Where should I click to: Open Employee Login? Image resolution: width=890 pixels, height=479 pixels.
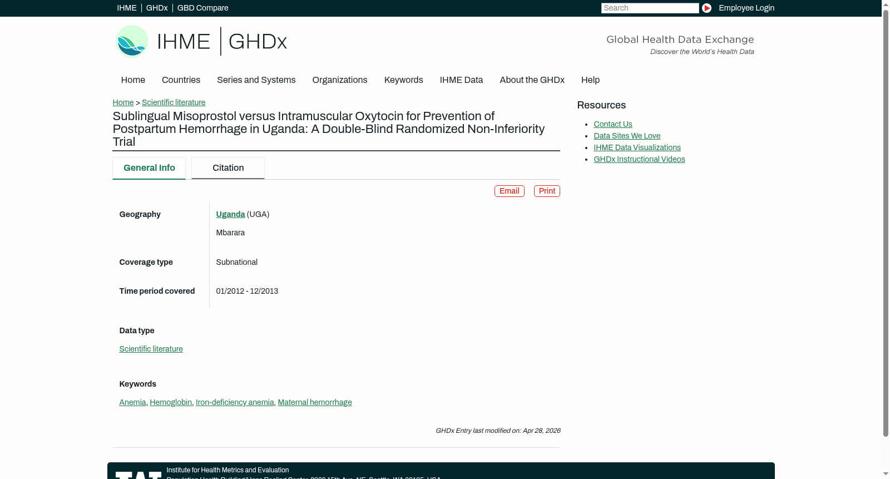pyautogui.click(x=746, y=8)
